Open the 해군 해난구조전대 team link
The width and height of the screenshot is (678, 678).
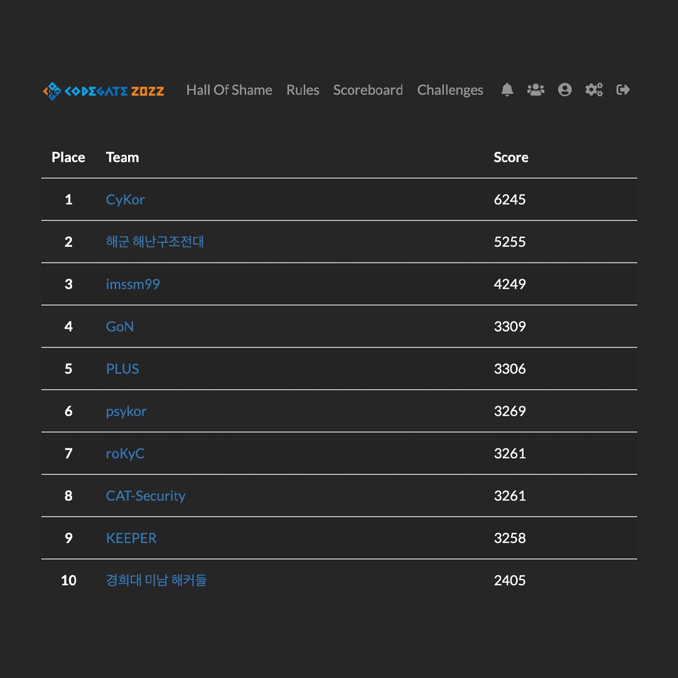[155, 242]
